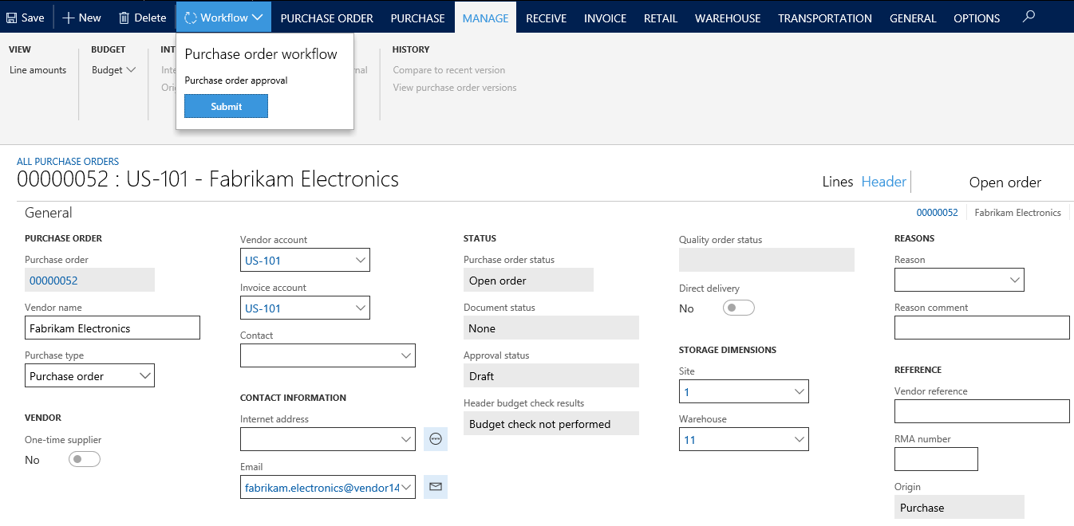The width and height of the screenshot is (1074, 526).
Task: Open the Compare to recent version link
Action: [x=448, y=70]
